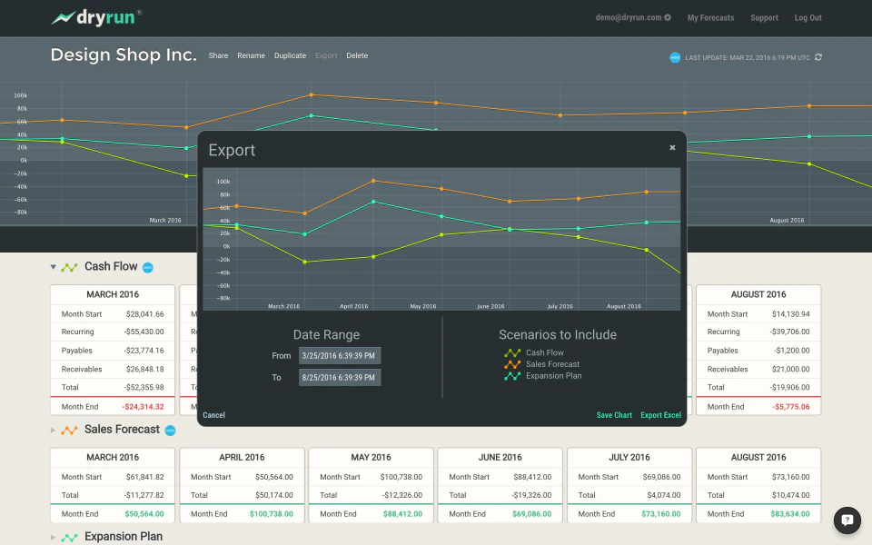Collapse the Cash Flow section

coord(54,267)
